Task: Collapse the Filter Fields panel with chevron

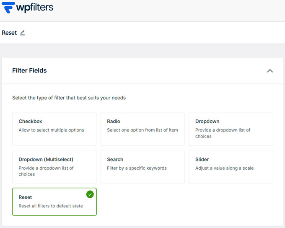Action: coord(270,71)
